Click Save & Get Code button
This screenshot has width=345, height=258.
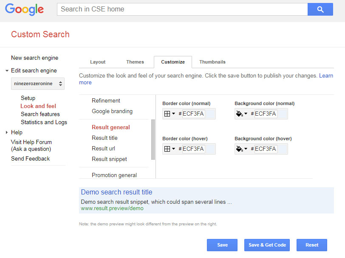coord(267,245)
